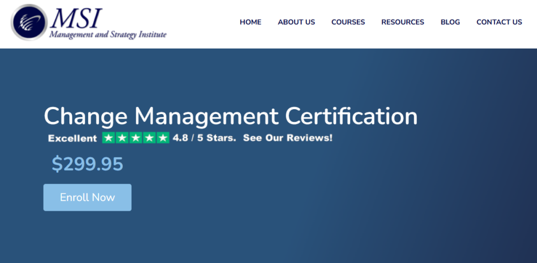537x263 pixels.
Task: Go to ABOUT US page
Action: coord(296,22)
